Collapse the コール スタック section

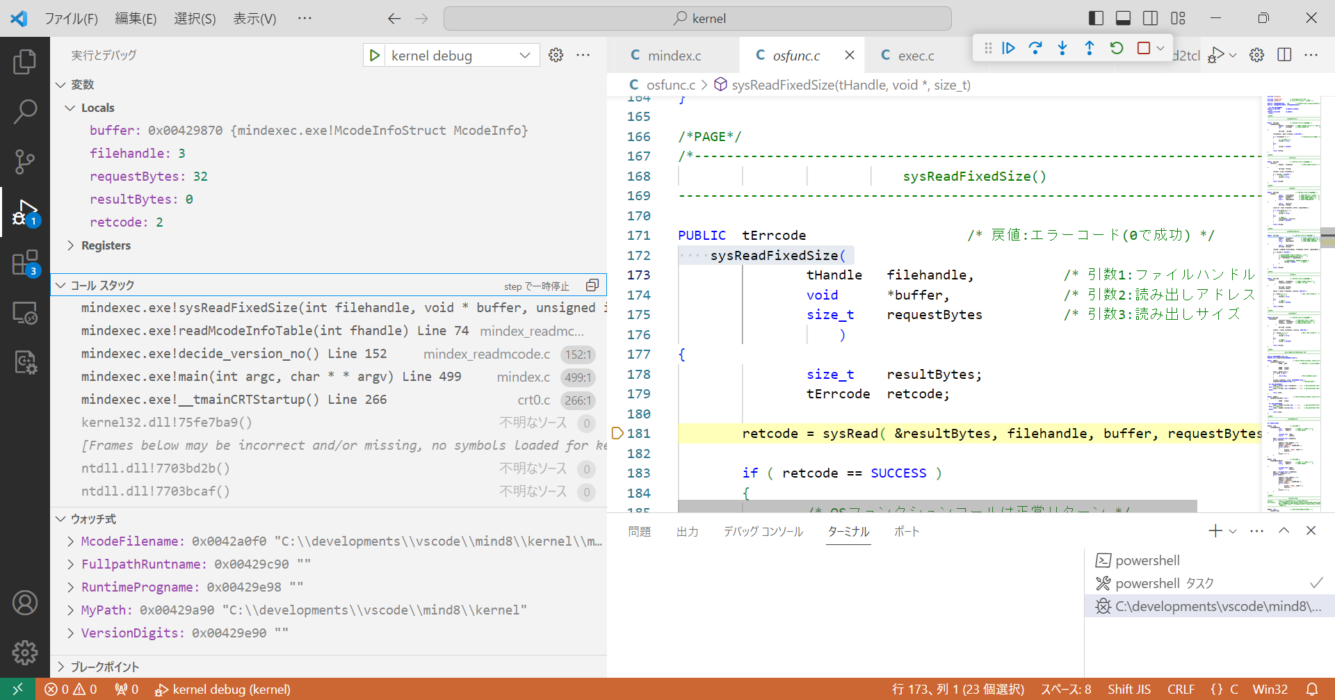61,285
